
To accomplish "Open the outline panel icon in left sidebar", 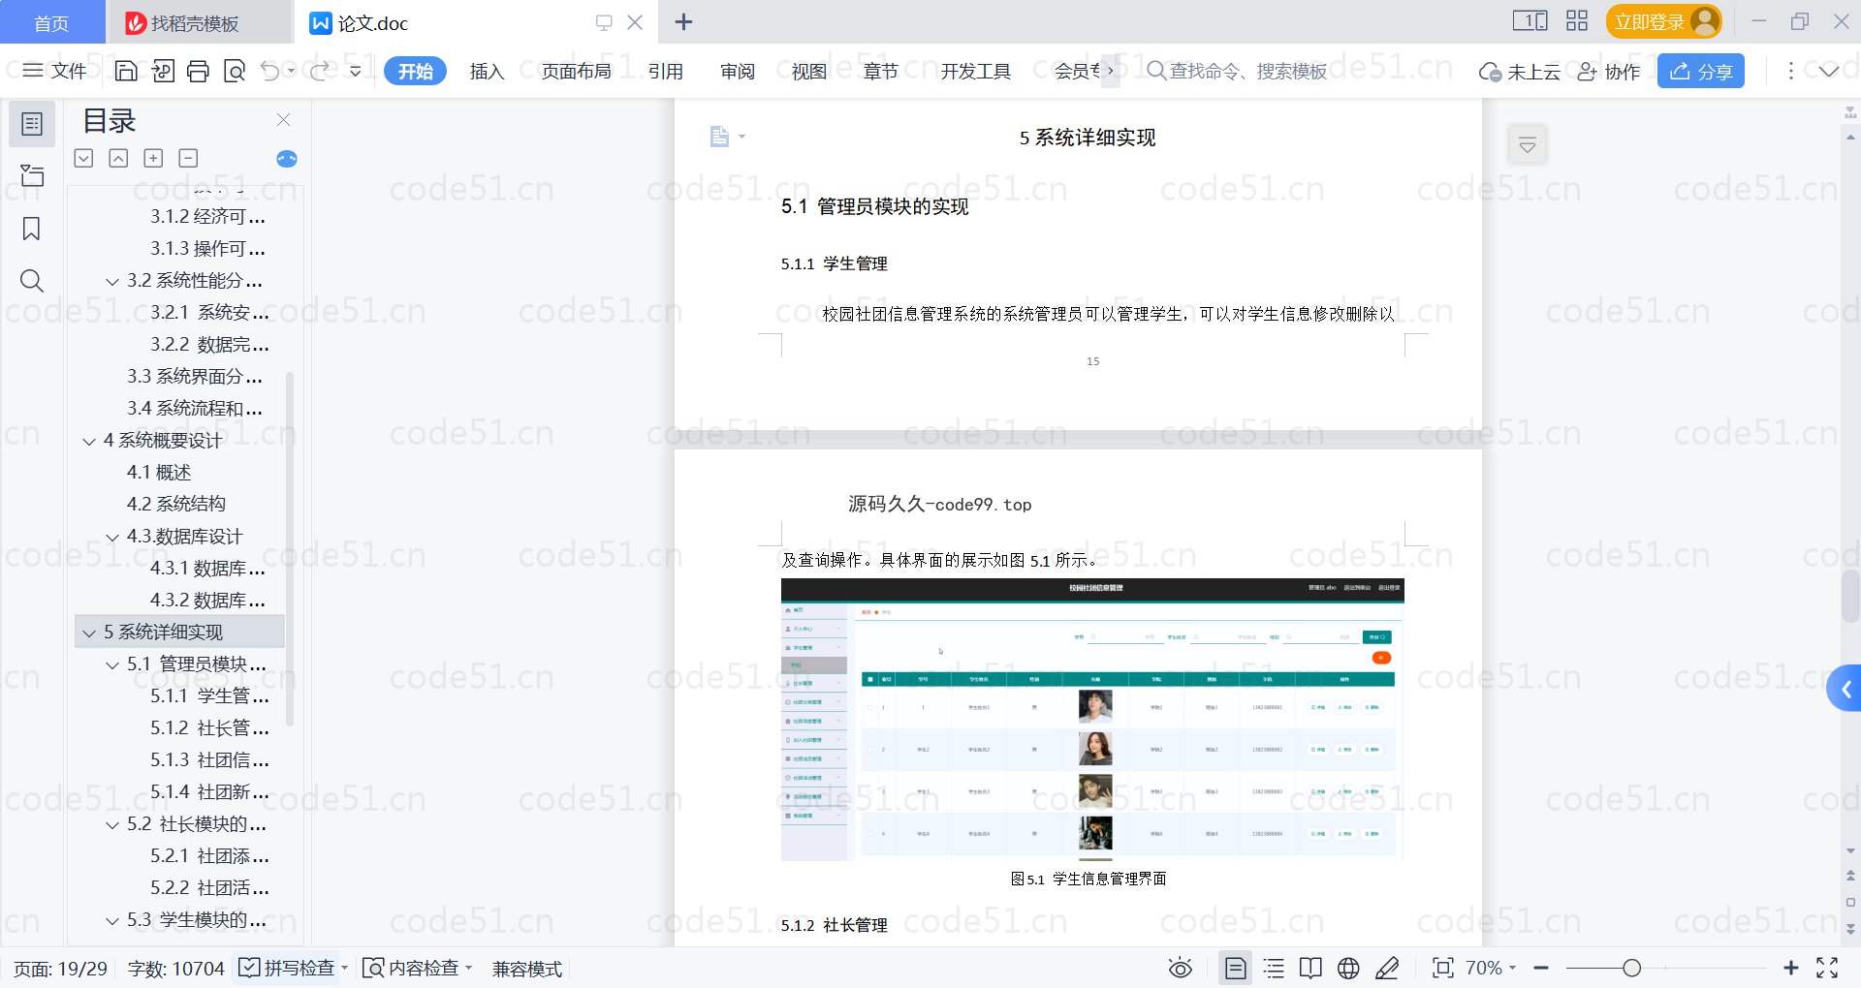I will point(32,124).
